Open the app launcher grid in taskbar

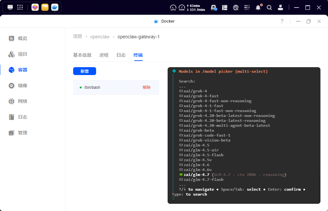[x=20, y=7]
